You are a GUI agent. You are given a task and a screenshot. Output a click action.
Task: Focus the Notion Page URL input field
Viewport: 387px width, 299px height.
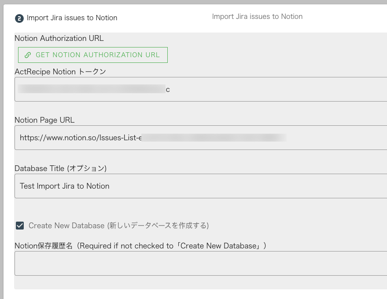(x=335, y=138)
